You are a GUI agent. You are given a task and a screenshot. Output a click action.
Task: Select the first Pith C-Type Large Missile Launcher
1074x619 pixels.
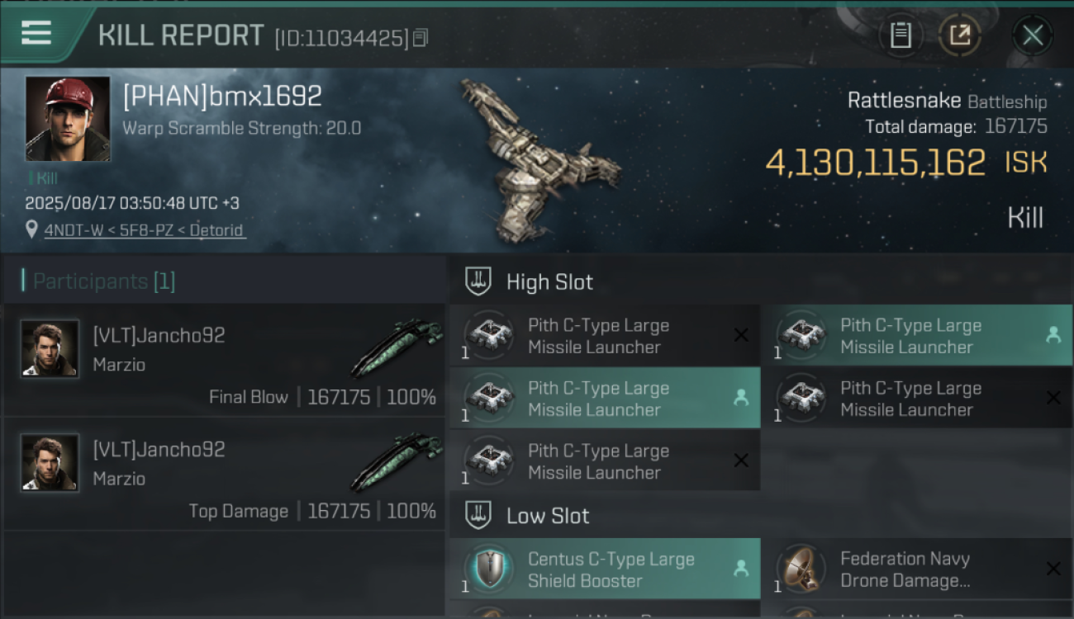pyautogui.click(x=605, y=336)
